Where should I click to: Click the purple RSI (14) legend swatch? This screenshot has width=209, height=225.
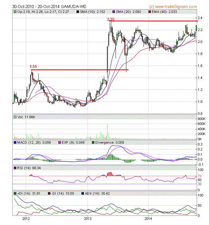tap(15, 168)
